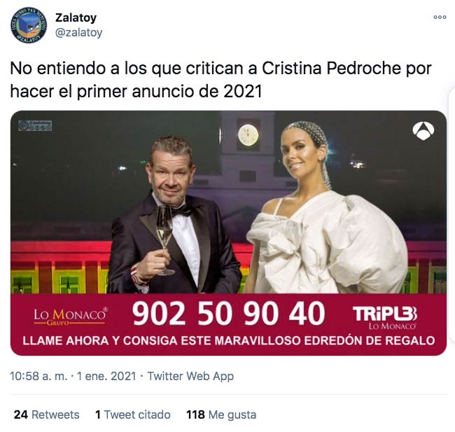The image size is (455, 432).
Task: Click the Twitter Web App source link
Action: [190, 376]
